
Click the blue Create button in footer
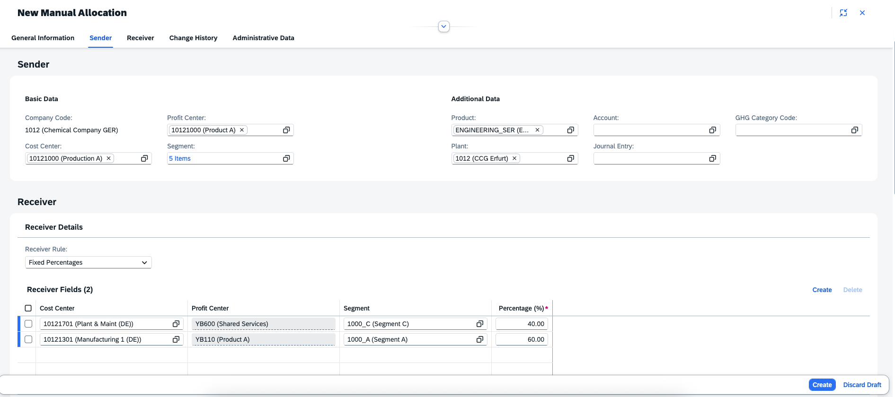[x=822, y=385]
